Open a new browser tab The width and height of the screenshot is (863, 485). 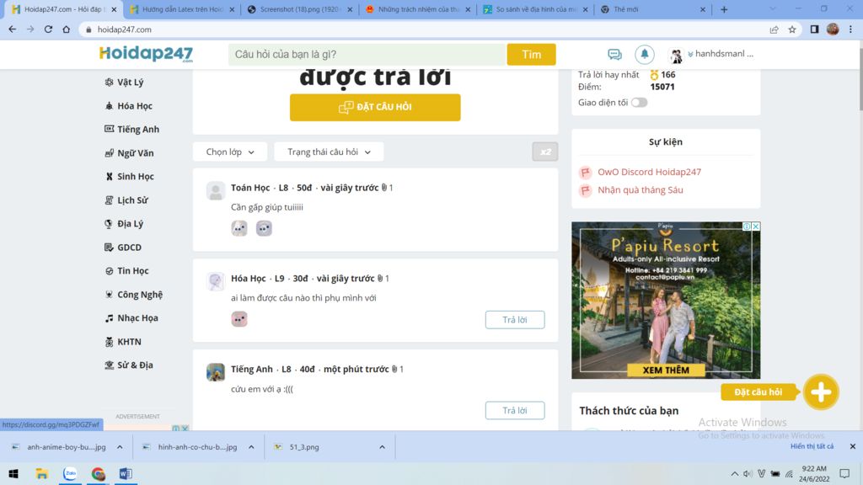(724, 9)
